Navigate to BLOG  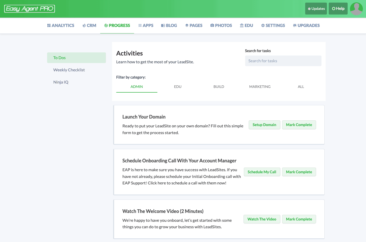tap(169, 25)
